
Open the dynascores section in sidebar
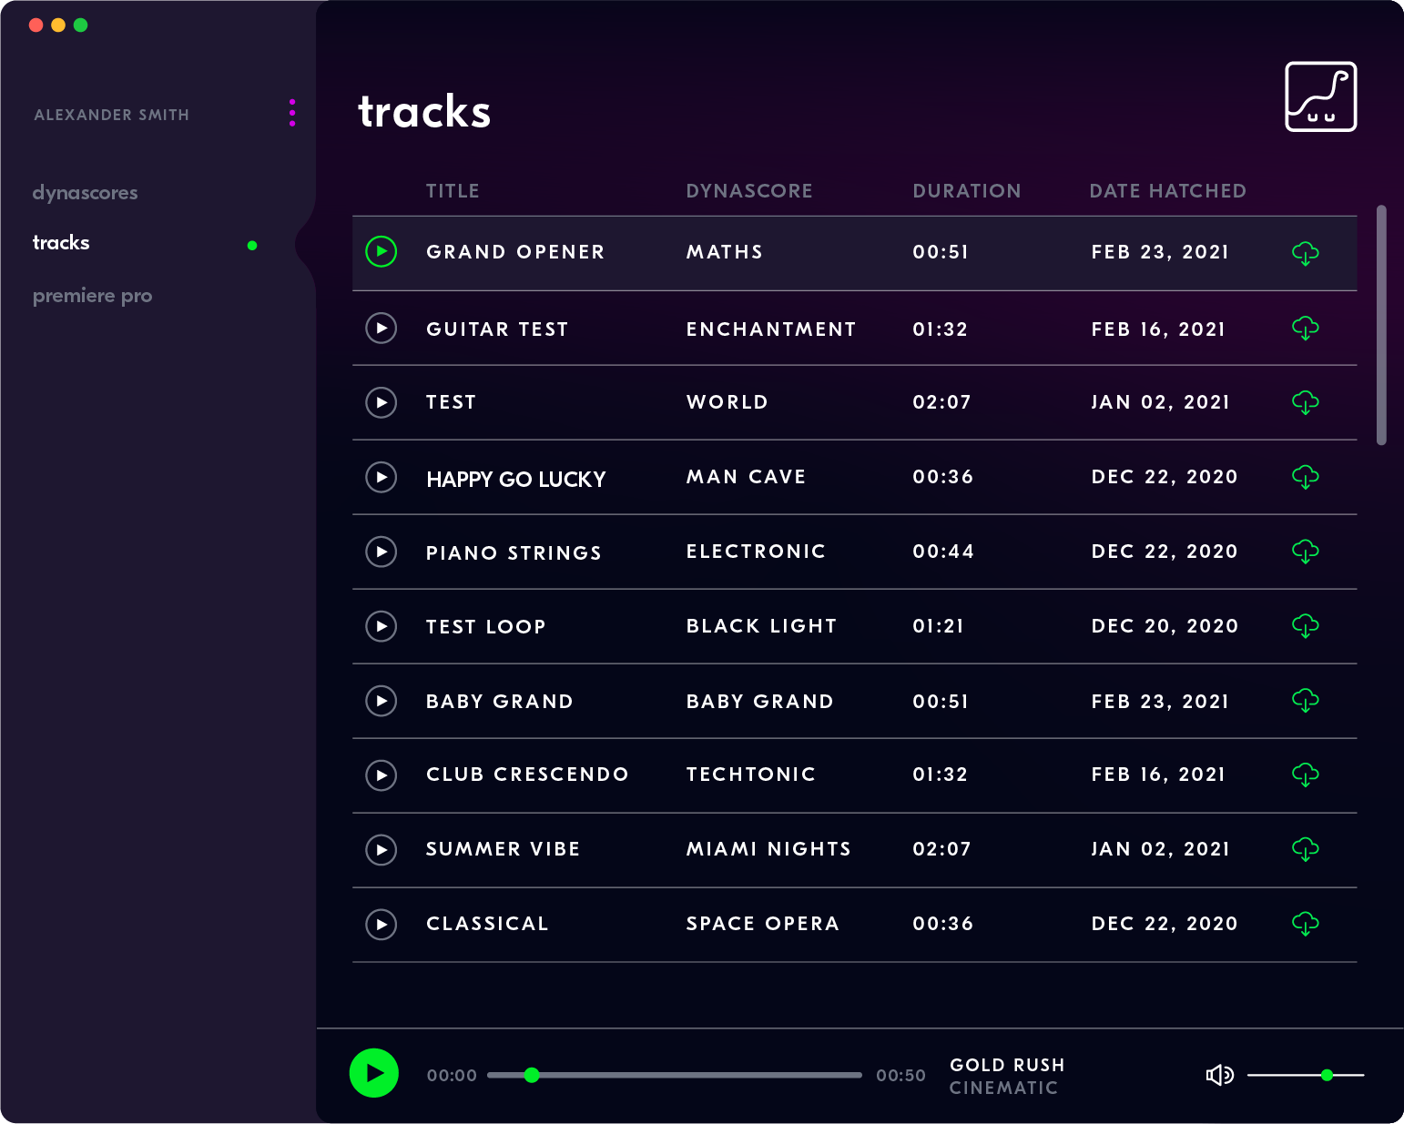[x=86, y=193]
